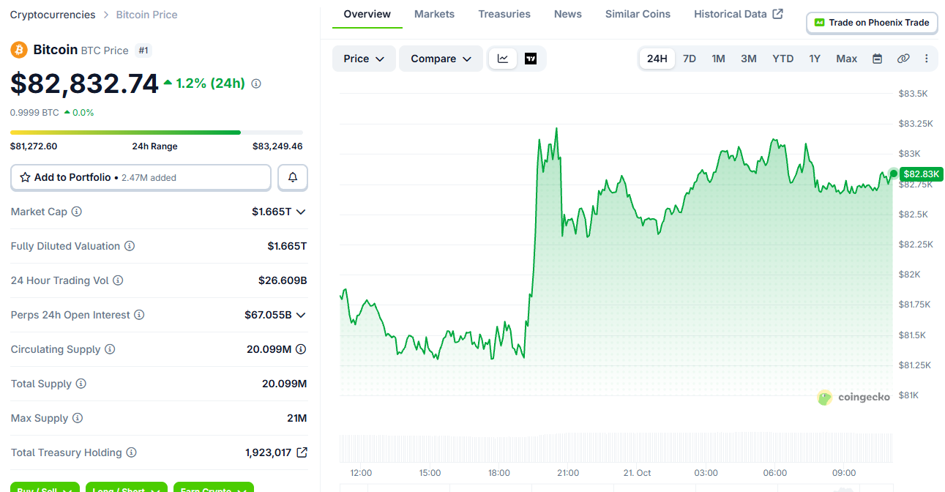Viewport: 945px width, 492px height.
Task: Select 24H time range
Action: point(657,59)
